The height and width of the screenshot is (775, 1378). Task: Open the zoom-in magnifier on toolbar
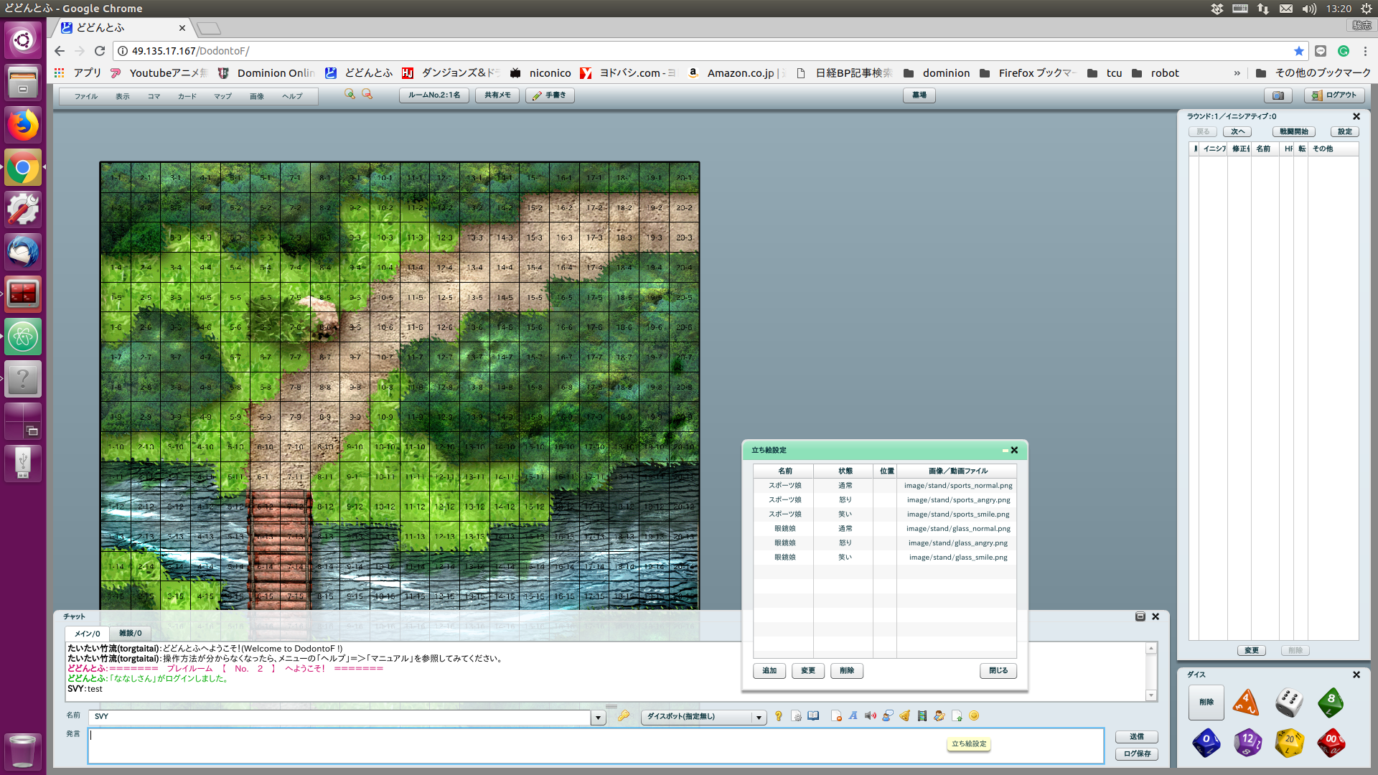pyautogui.click(x=350, y=94)
